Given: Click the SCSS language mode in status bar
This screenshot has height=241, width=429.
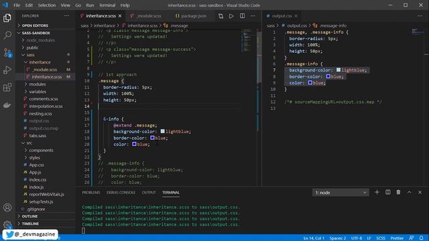Looking at the screenshot, I should click(x=381, y=238).
